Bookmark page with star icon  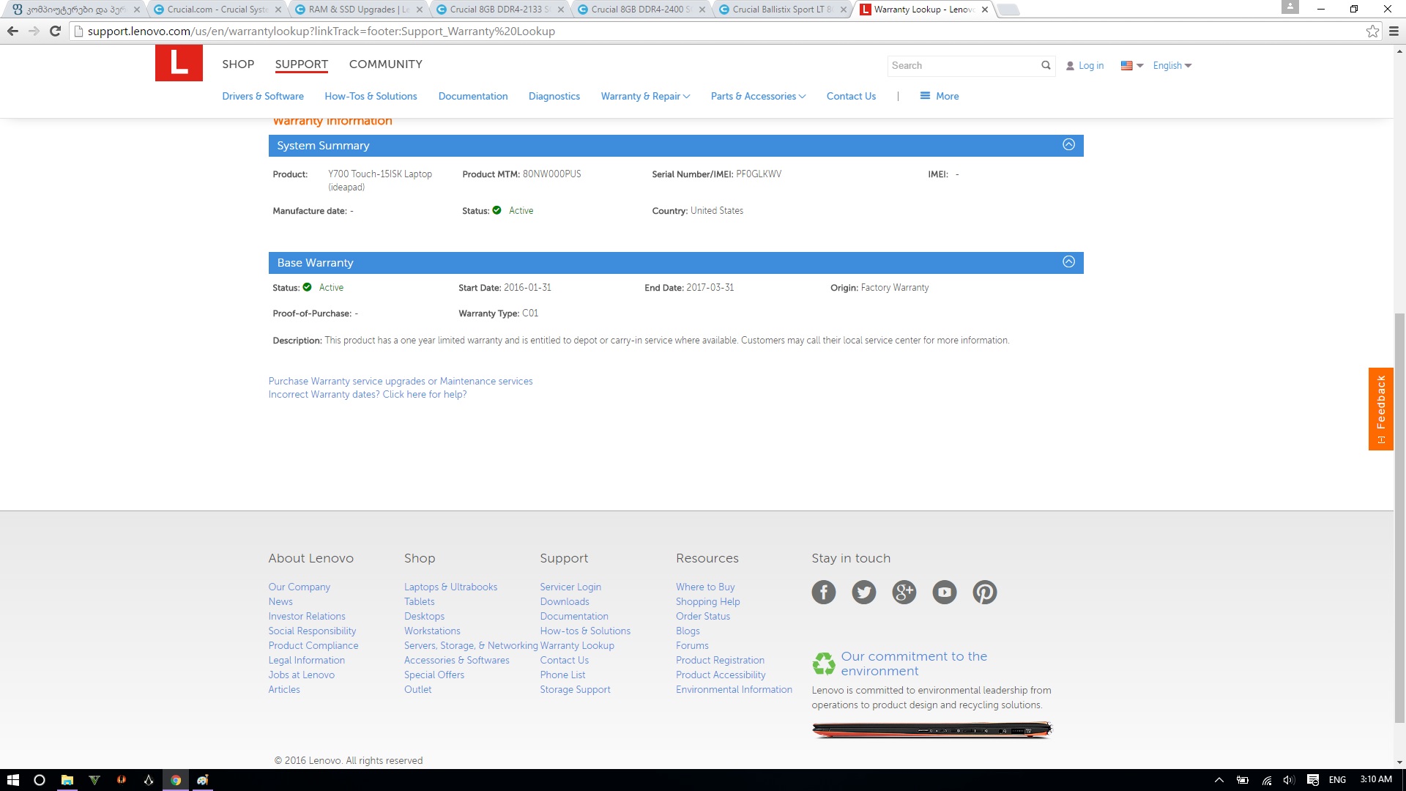(1372, 31)
